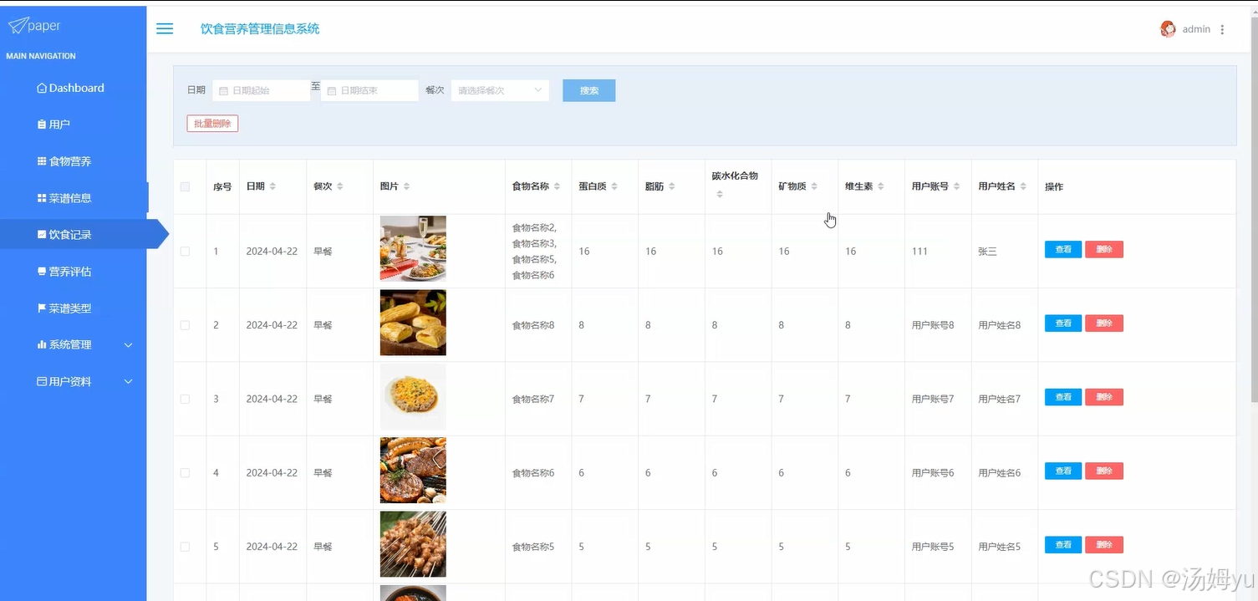The image size is (1258, 601).
Task: Click the grid icon beside 食物营养
Action: tap(42, 161)
